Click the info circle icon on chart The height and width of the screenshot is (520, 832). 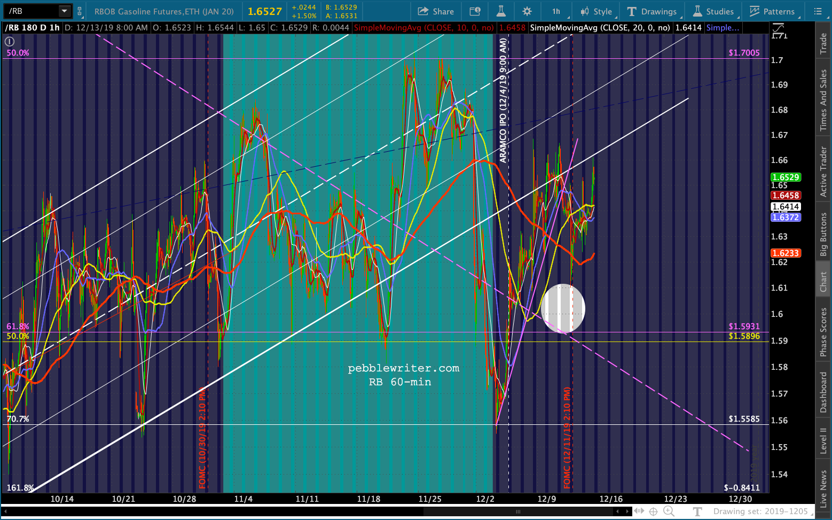[x=10, y=41]
